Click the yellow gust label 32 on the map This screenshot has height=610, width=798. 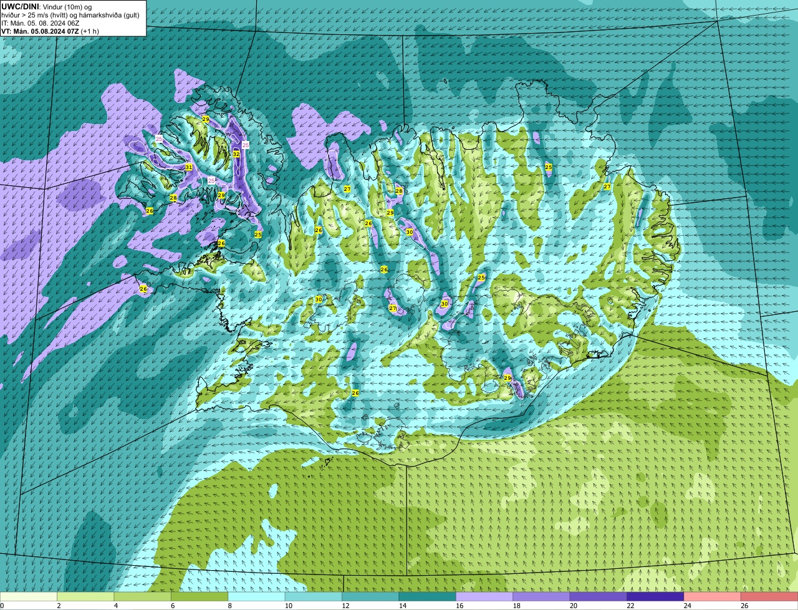[x=236, y=154]
